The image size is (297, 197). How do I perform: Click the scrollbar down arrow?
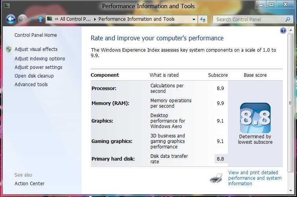[291, 190]
